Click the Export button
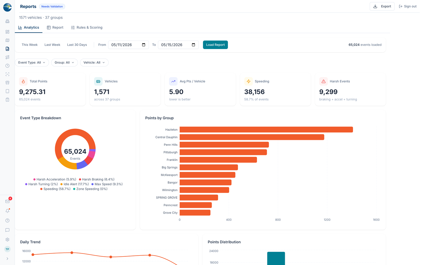This screenshot has width=424, height=265. pyautogui.click(x=382, y=6)
